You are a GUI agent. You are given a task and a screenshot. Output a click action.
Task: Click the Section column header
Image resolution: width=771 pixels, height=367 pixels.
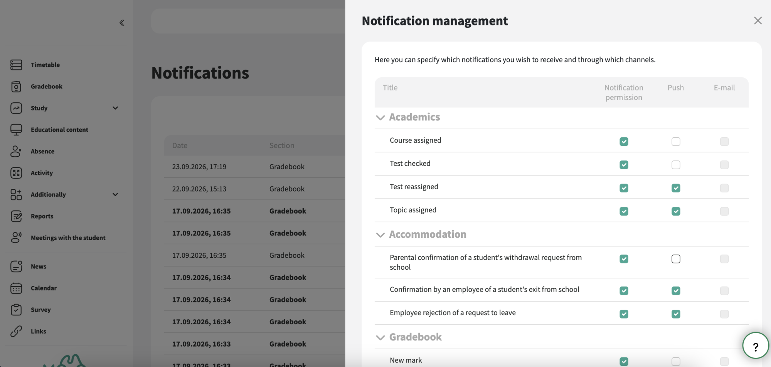pos(282,145)
